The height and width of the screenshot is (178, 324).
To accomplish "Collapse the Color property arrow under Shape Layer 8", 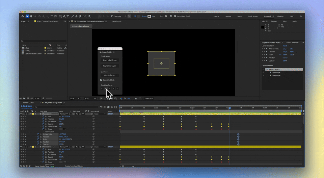I will coord(41,129).
